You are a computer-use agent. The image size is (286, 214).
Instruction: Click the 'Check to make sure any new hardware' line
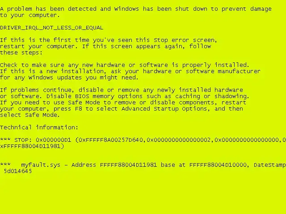pos(125,65)
